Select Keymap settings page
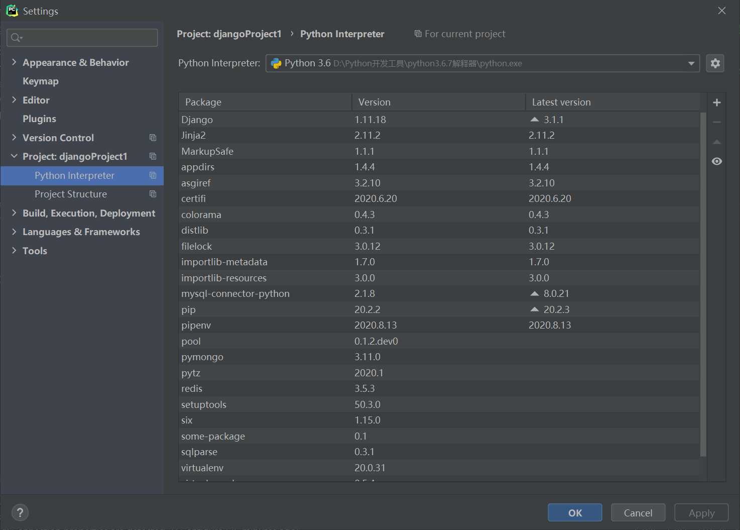This screenshot has height=530, width=740. point(41,81)
